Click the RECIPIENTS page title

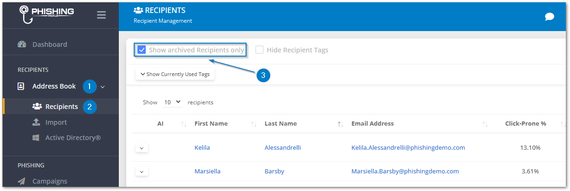[165, 10]
